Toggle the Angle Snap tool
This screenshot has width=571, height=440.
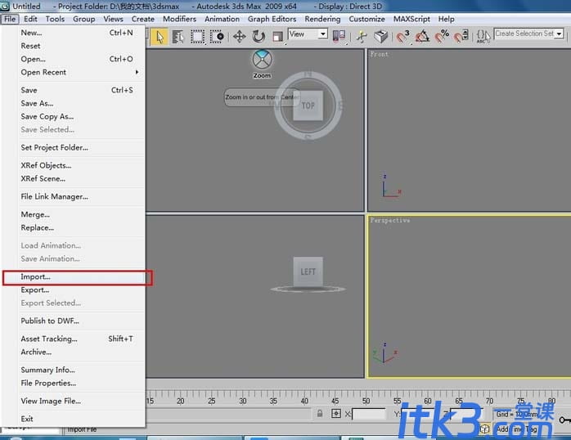422,37
